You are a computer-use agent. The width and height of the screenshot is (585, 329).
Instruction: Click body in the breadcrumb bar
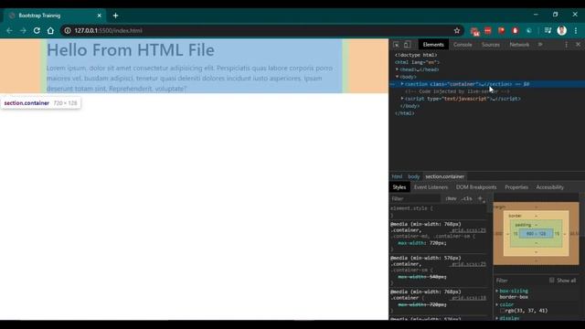(414, 176)
